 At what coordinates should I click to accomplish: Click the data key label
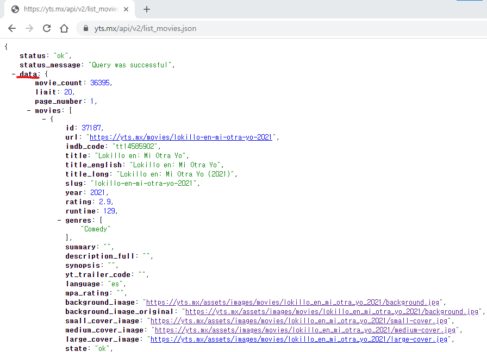pos(28,74)
